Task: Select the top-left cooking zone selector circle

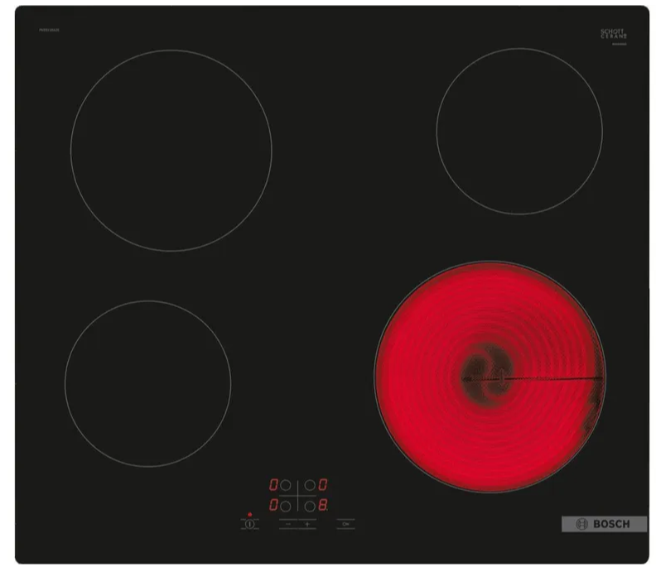Action: point(286,485)
